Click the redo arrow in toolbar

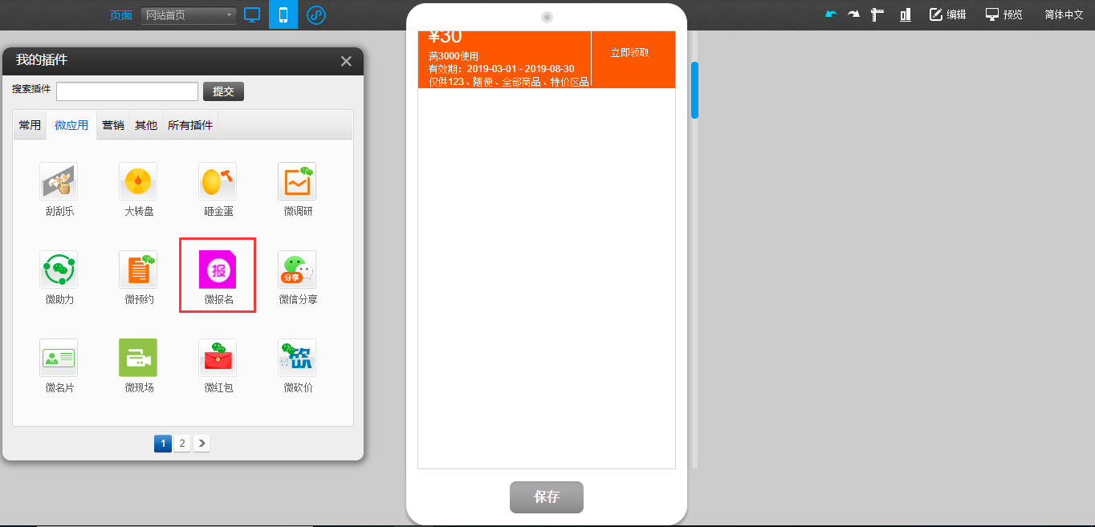coord(853,14)
